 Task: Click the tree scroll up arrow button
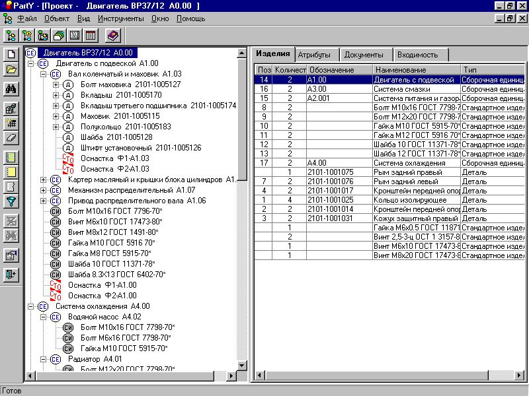click(x=242, y=53)
